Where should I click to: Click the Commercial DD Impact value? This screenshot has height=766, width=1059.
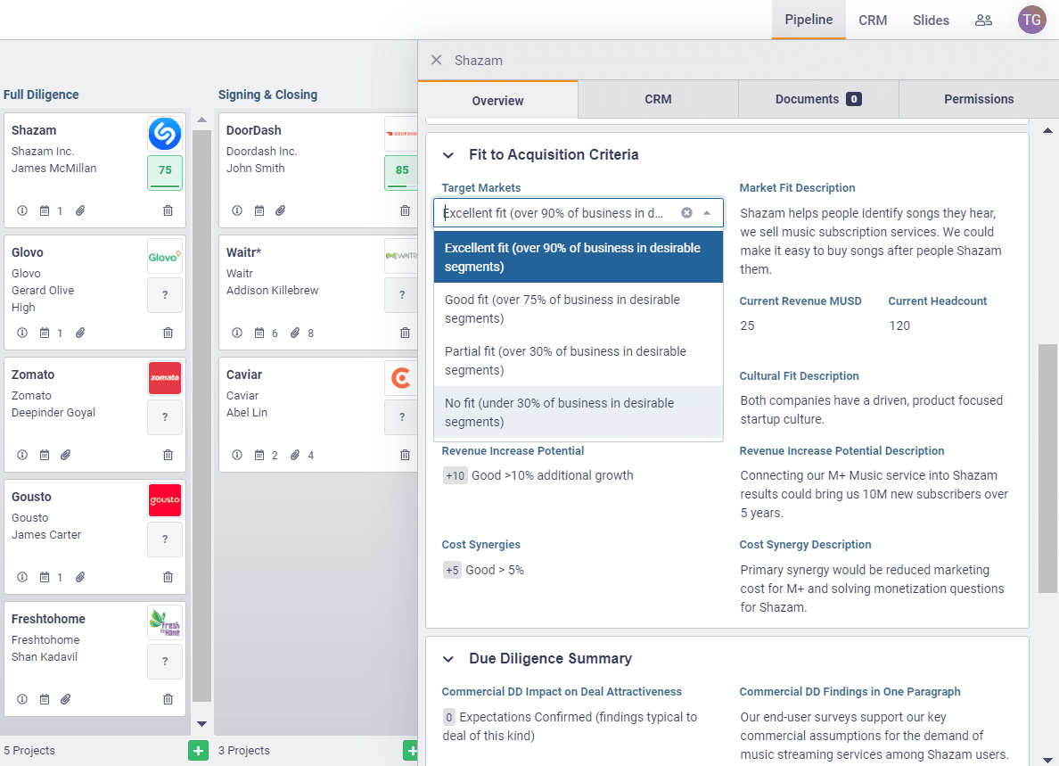click(x=570, y=726)
